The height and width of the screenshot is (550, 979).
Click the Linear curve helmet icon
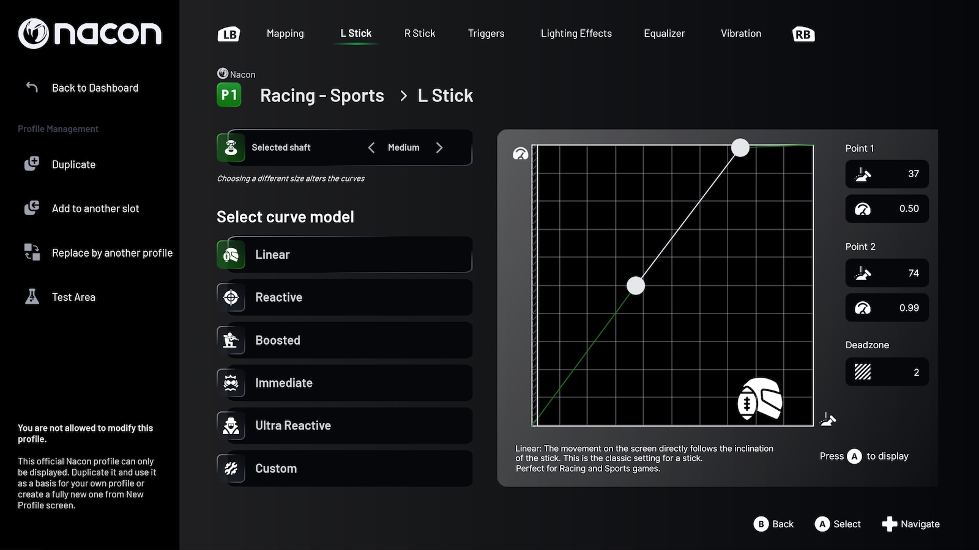tap(231, 255)
